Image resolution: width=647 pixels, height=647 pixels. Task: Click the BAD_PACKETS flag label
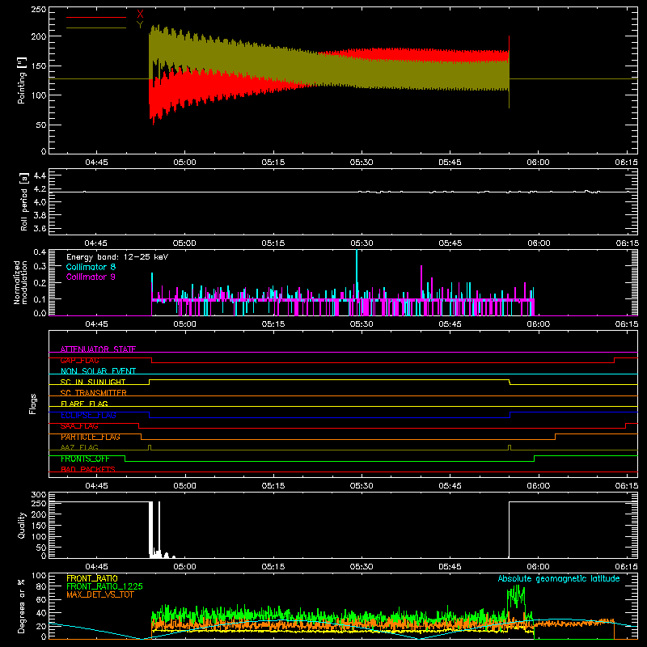click(x=88, y=469)
